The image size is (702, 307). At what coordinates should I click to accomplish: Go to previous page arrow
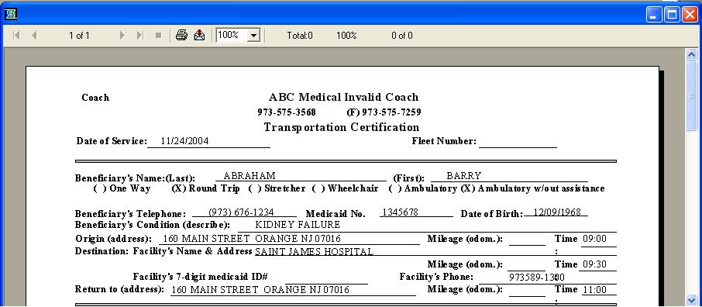click(34, 36)
